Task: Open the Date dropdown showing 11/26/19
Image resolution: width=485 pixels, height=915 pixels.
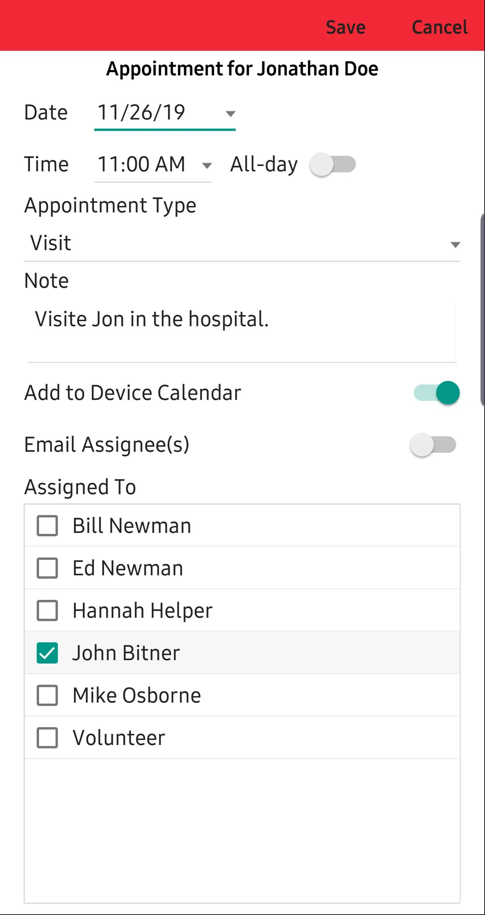Action: pyautogui.click(x=165, y=113)
